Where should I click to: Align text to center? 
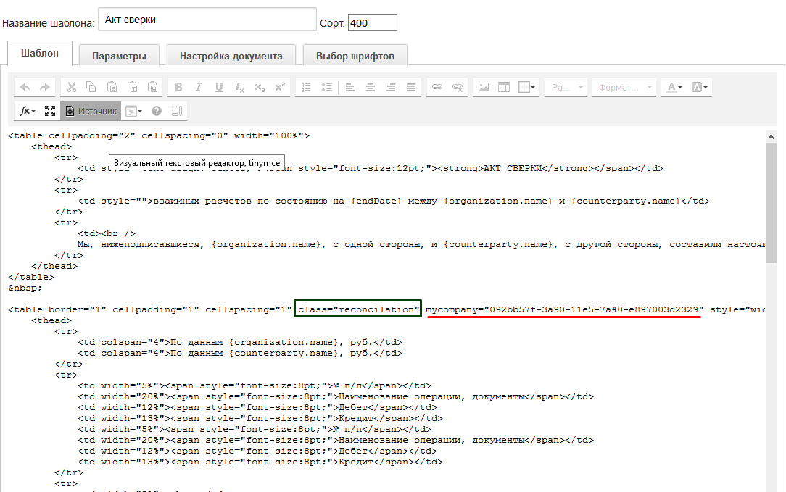coord(370,87)
